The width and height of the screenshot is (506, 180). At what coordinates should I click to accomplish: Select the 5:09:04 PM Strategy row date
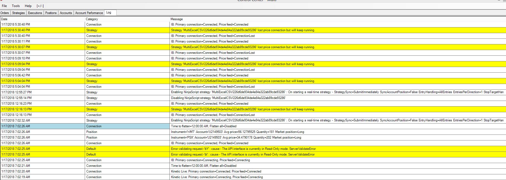[16, 64]
